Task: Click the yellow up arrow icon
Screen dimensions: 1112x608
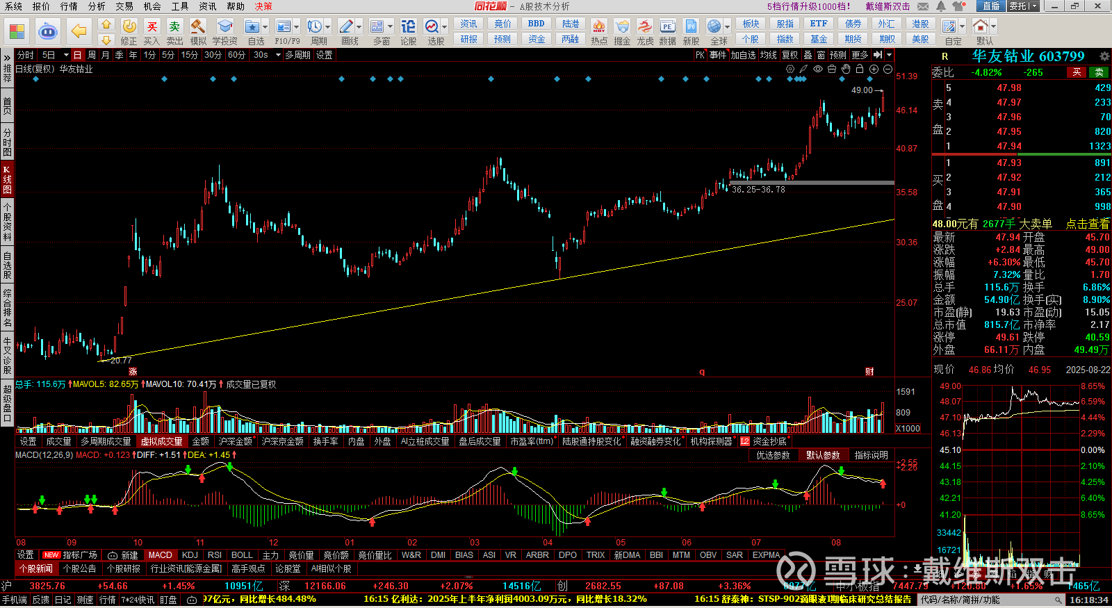Action: tap(106, 25)
